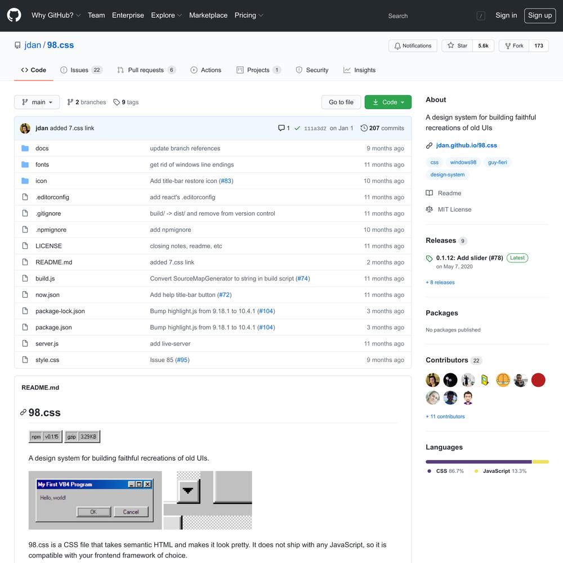Open the docs folder
563x563 pixels.
42,148
